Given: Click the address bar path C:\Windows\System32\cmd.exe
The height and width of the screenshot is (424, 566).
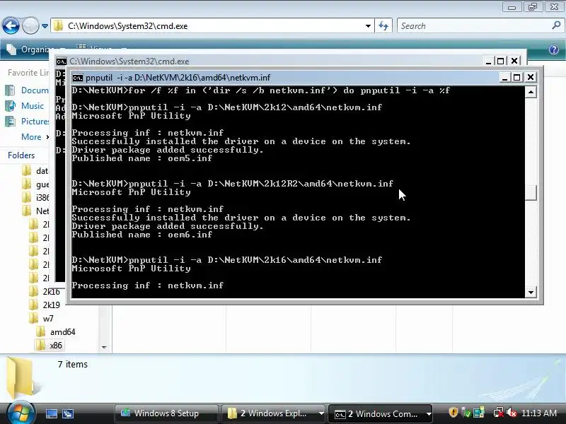Looking at the screenshot, I should click(128, 26).
